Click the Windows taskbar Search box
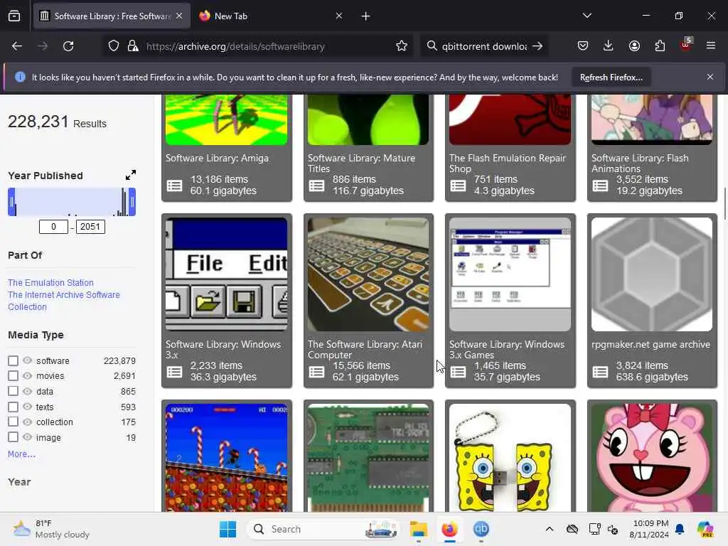The image size is (728, 546). [x=323, y=529]
